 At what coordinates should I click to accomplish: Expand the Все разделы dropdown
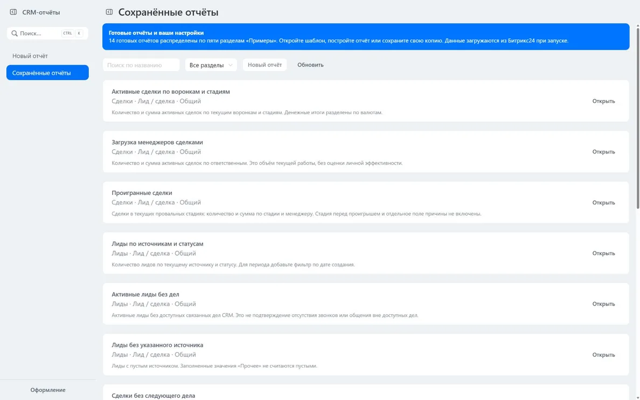click(x=211, y=65)
